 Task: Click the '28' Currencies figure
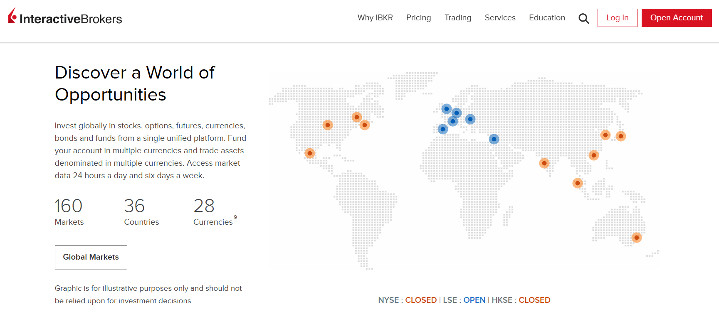(204, 206)
